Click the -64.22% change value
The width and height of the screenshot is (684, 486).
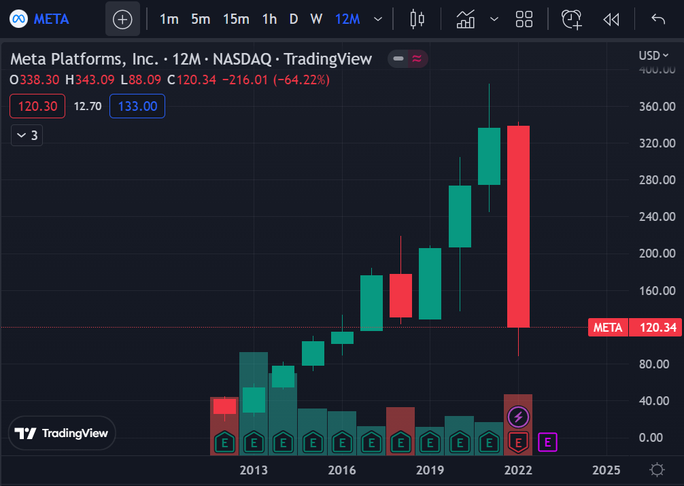[x=301, y=80]
